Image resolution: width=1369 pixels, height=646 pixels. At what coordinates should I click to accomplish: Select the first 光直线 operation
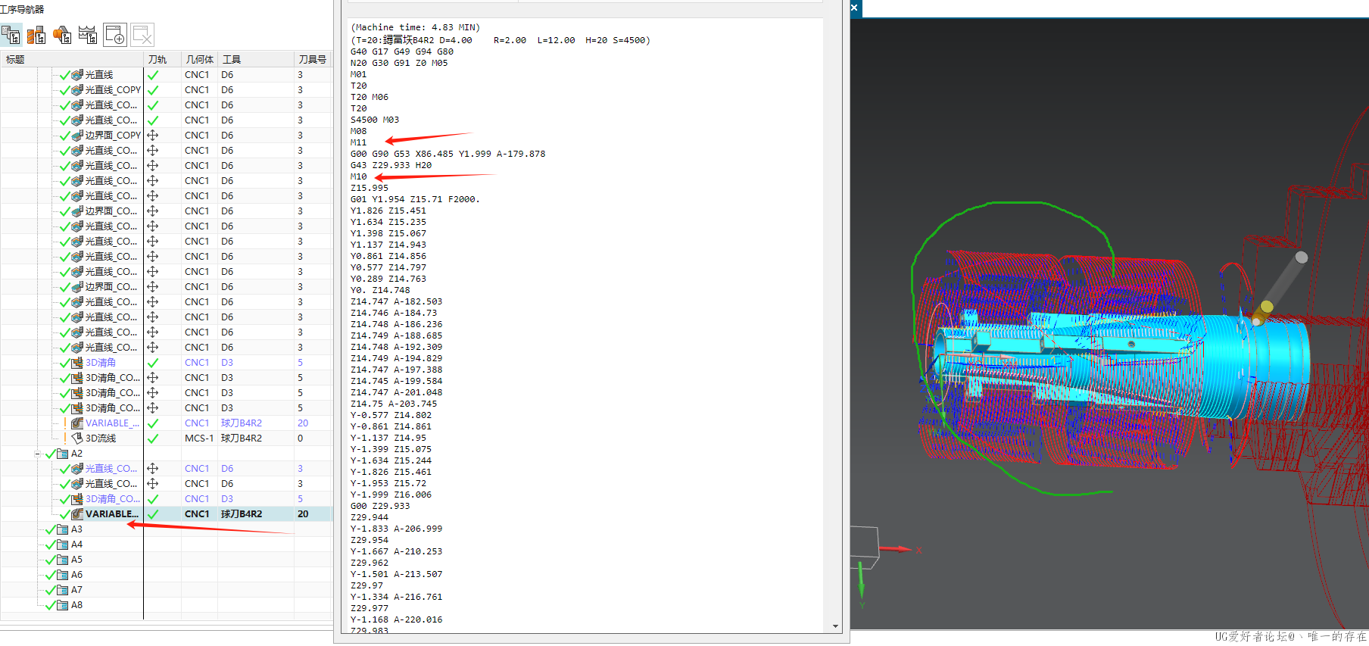click(x=99, y=75)
